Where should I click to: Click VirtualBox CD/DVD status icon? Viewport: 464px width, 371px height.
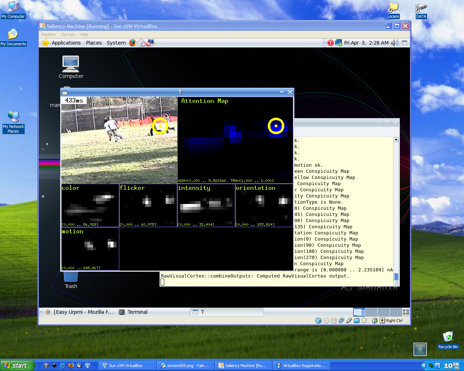tap(326, 321)
